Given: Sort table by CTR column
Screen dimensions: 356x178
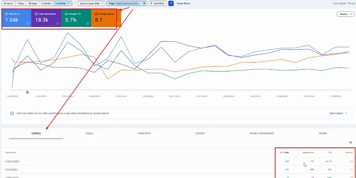Looking at the screenshot, I should point(329,152).
